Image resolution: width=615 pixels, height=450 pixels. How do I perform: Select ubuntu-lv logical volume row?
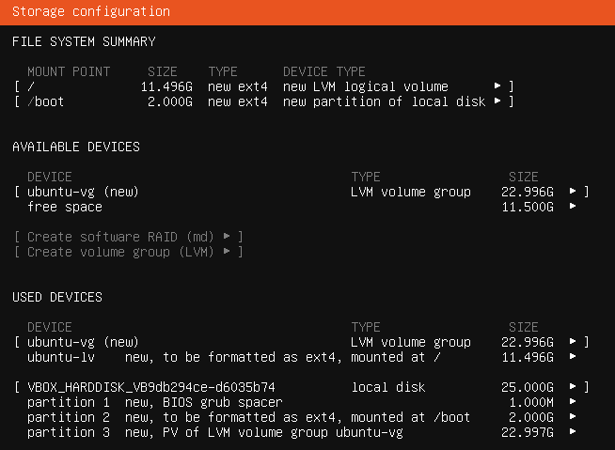302,357
